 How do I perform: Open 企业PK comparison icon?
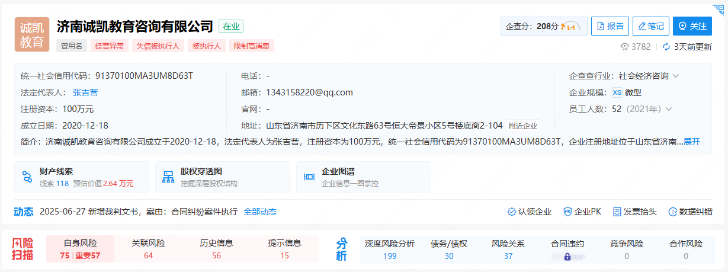click(567, 212)
